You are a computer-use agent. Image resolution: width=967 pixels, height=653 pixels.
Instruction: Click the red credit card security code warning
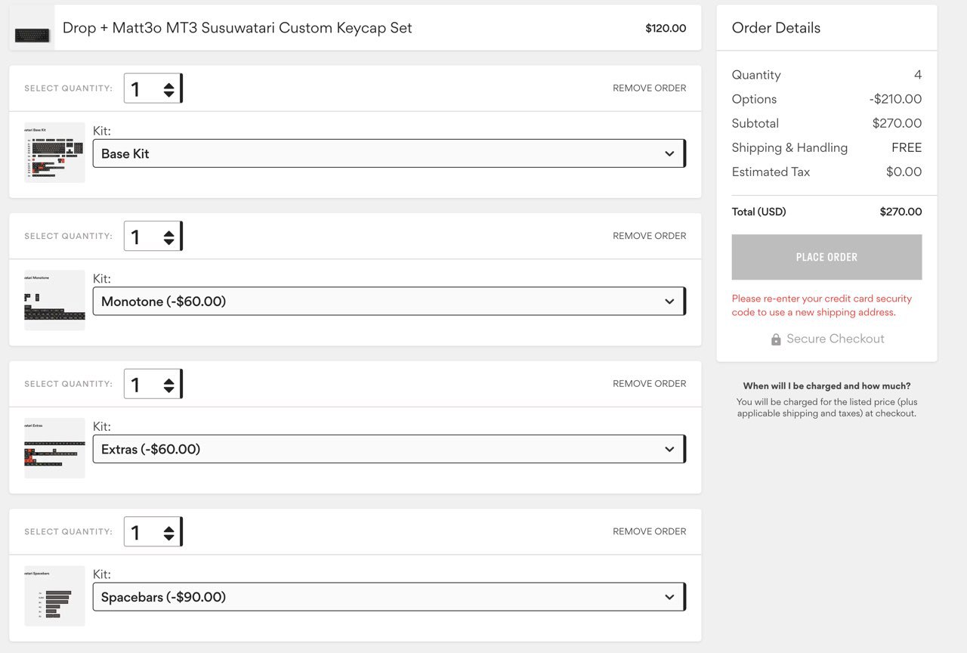(x=822, y=305)
